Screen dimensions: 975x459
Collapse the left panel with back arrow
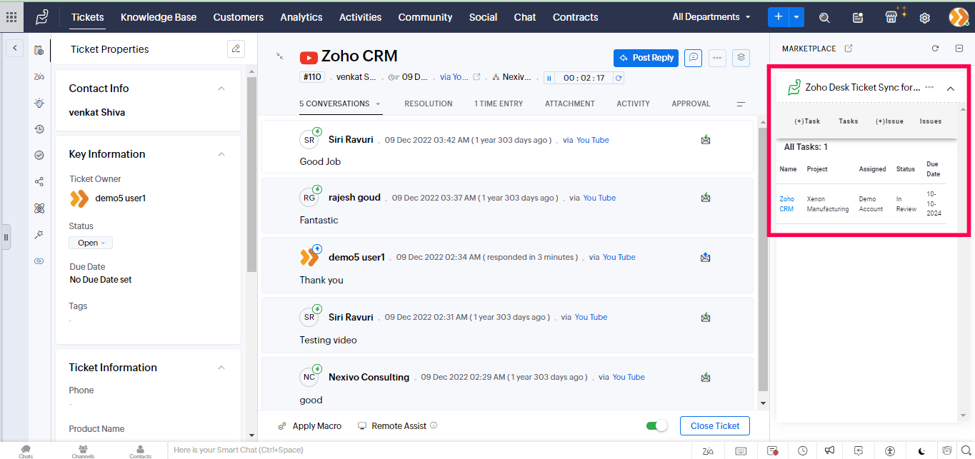(x=15, y=49)
